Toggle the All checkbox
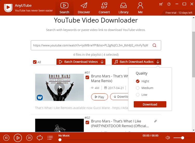Screen dimensions: 195x143 [x=35, y=62]
